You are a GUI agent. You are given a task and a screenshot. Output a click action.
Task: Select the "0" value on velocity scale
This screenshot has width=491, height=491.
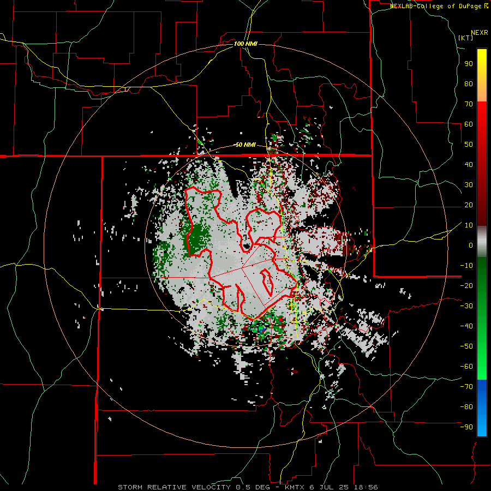click(471, 245)
